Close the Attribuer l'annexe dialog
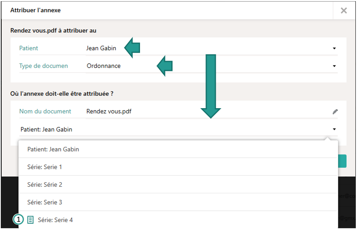The width and height of the screenshot is (357, 229). (344, 10)
